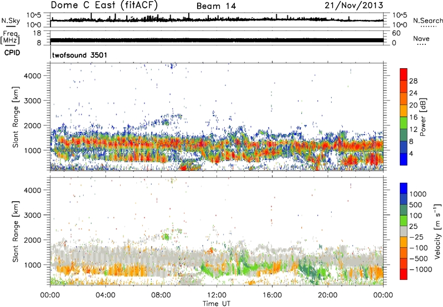The width and height of the screenshot is (443, 307).
Task: Click the 'N.Search' legend label
Action: click(x=427, y=21)
